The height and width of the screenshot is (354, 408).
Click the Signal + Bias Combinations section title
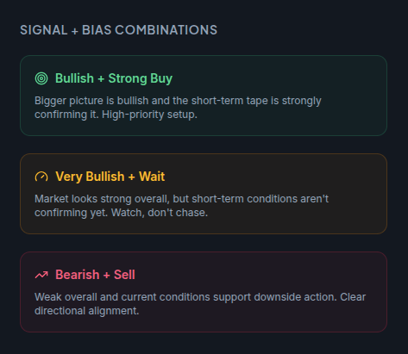point(118,30)
